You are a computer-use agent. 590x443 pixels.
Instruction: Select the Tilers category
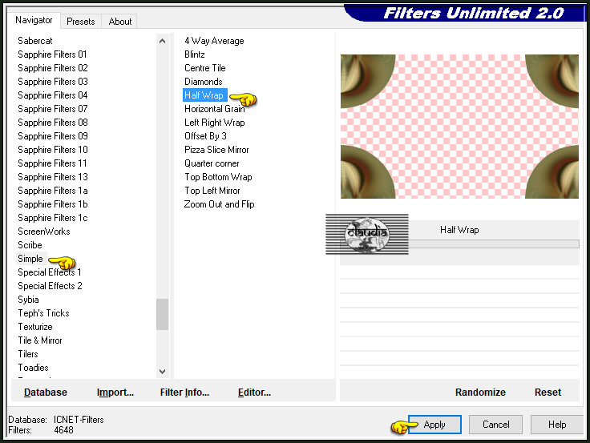pos(28,354)
